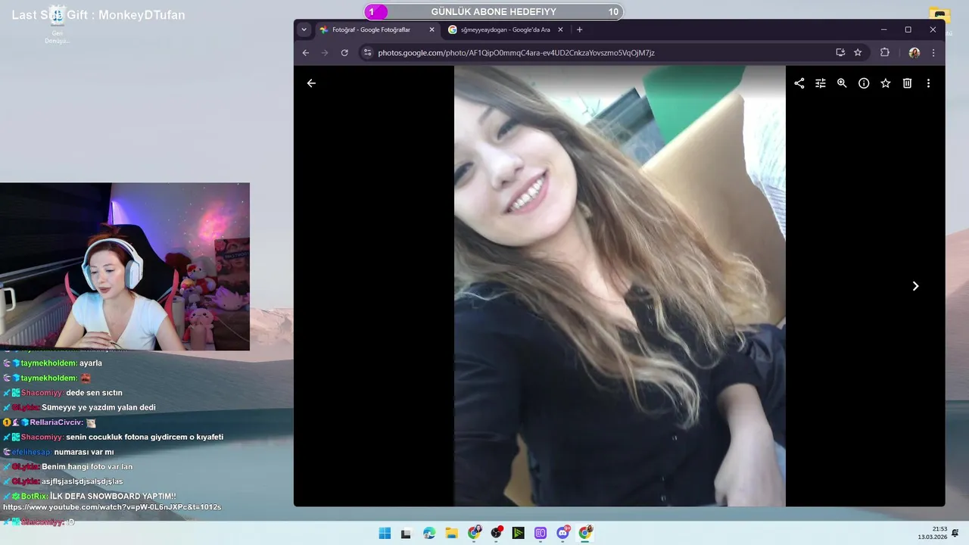Bookmark this page with star icon
Image resolution: width=969 pixels, height=545 pixels.
pos(858,53)
